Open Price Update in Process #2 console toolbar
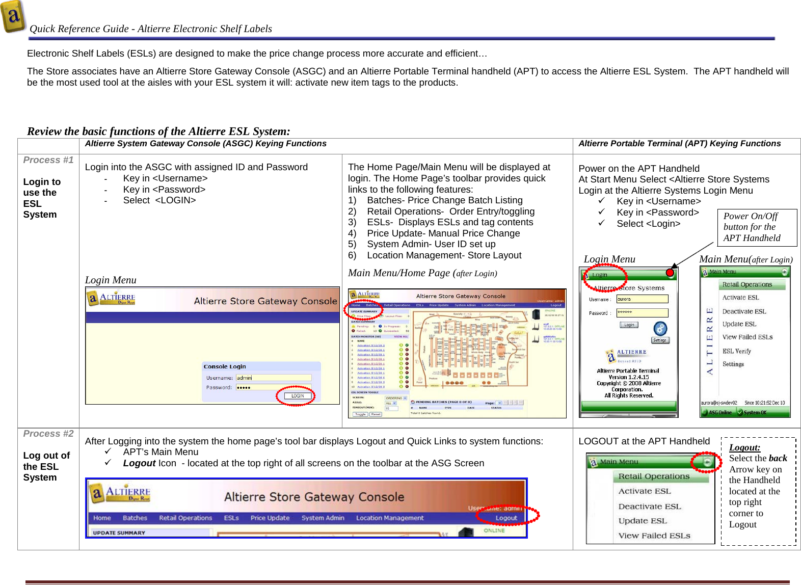 (270, 518)
